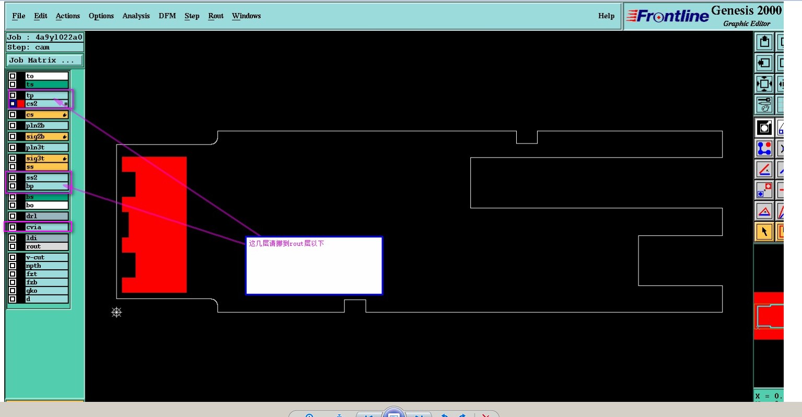802x417 pixels.
Task: Select the pln3t layer name
Action: click(x=47, y=148)
